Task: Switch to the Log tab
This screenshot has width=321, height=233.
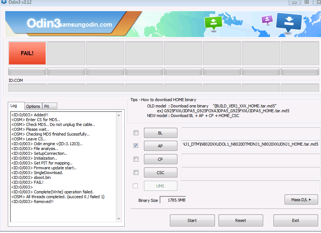Action: (x=16, y=106)
